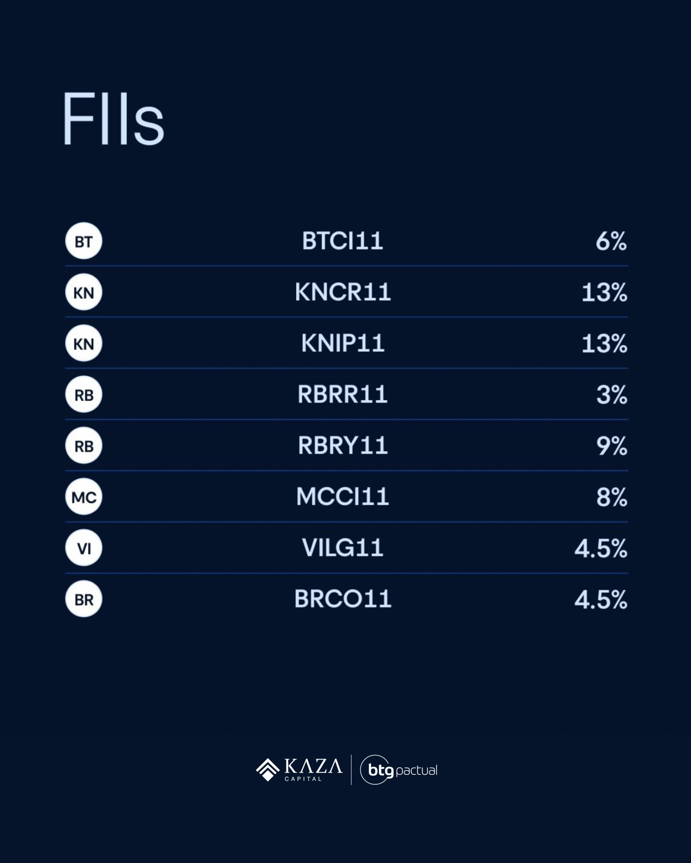Select the RB icon next to RBRY11
This screenshot has width=691, height=863.
[84, 446]
